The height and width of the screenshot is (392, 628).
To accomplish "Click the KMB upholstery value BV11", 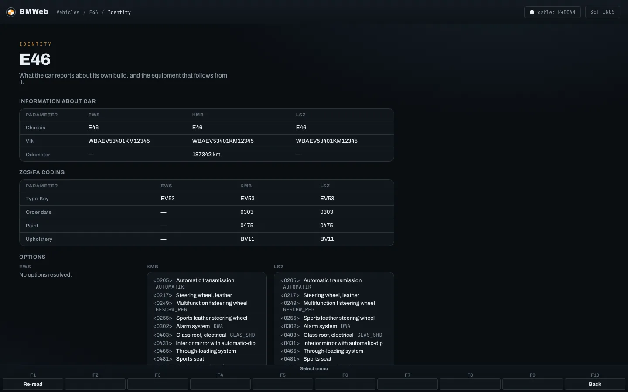I will click(x=247, y=239).
